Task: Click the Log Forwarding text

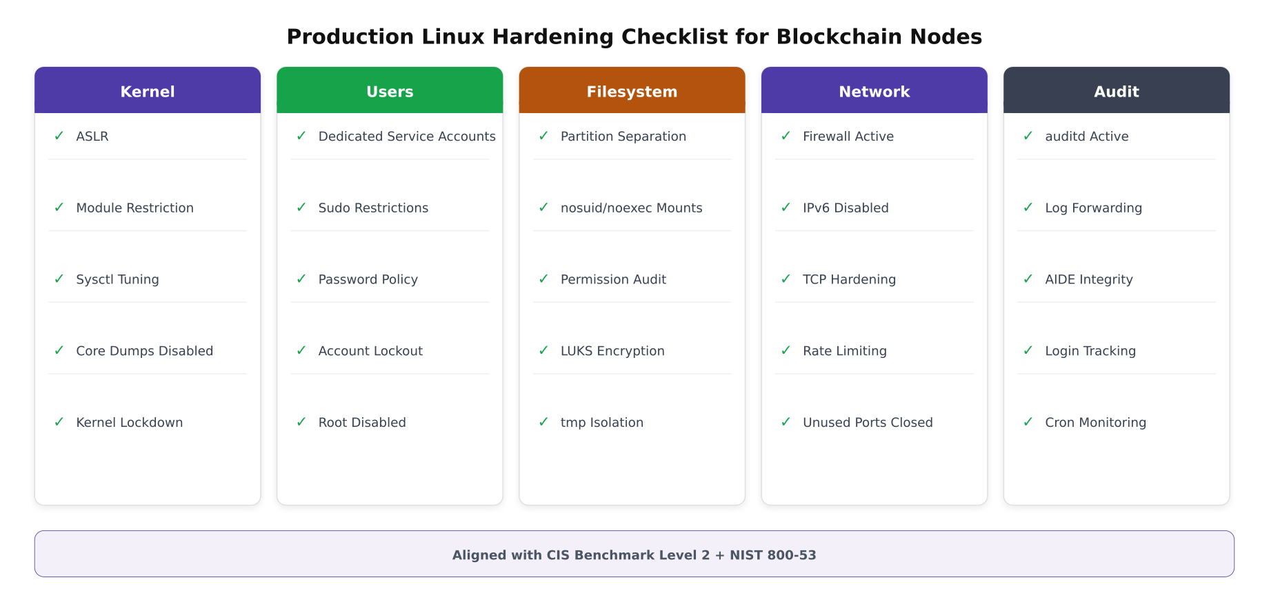Action: pyautogui.click(x=1094, y=208)
